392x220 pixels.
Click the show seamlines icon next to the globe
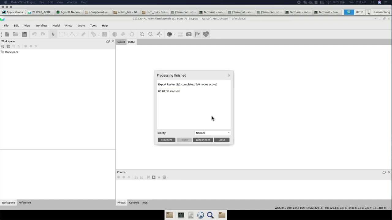pos(180,34)
